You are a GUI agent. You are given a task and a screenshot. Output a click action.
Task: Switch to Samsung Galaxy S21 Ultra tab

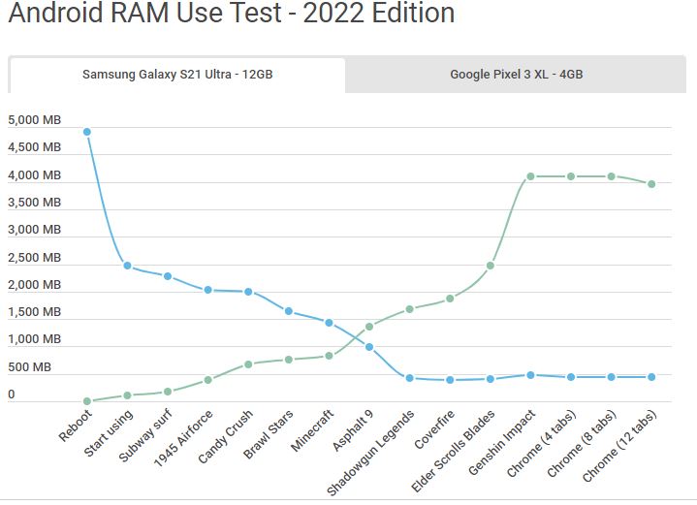(177, 75)
